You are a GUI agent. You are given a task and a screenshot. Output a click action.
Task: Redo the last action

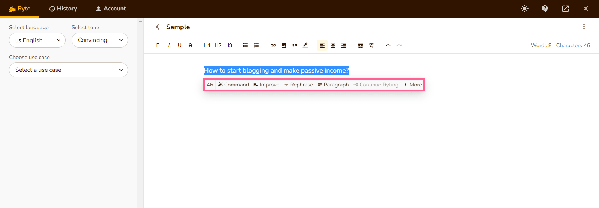click(x=399, y=45)
